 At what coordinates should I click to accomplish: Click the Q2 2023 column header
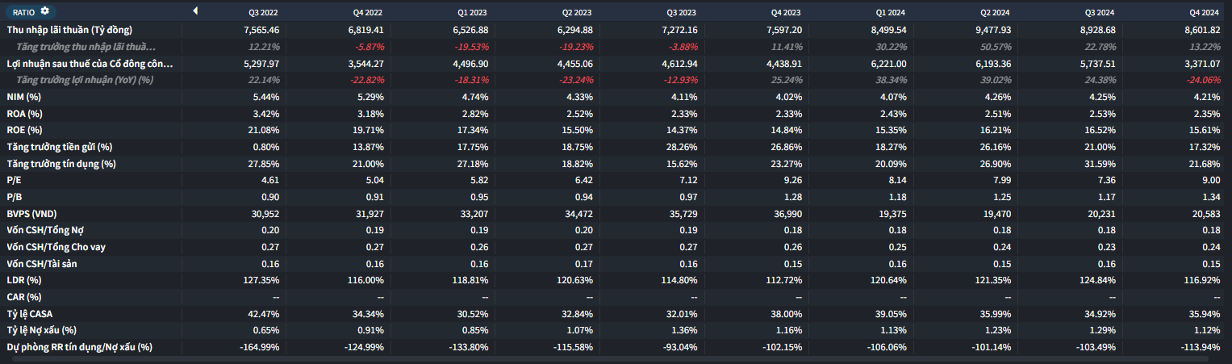coord(578,13)
